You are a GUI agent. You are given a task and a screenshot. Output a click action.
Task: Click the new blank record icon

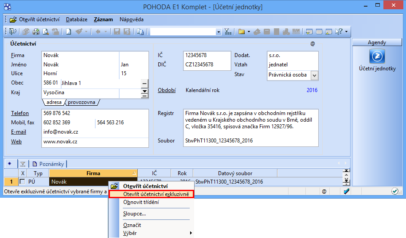pos(68,31)
